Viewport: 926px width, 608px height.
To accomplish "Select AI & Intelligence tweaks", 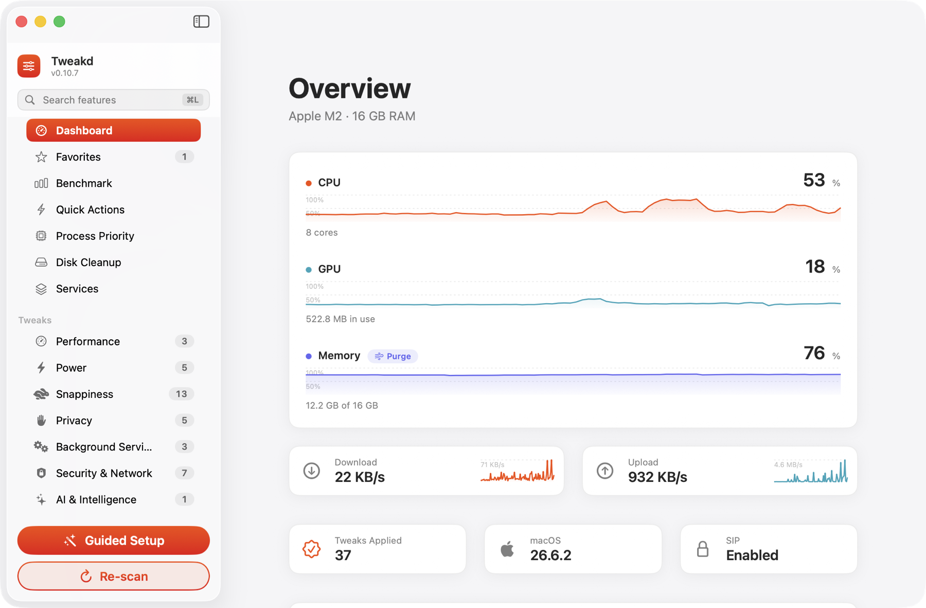I will [114, 499].
